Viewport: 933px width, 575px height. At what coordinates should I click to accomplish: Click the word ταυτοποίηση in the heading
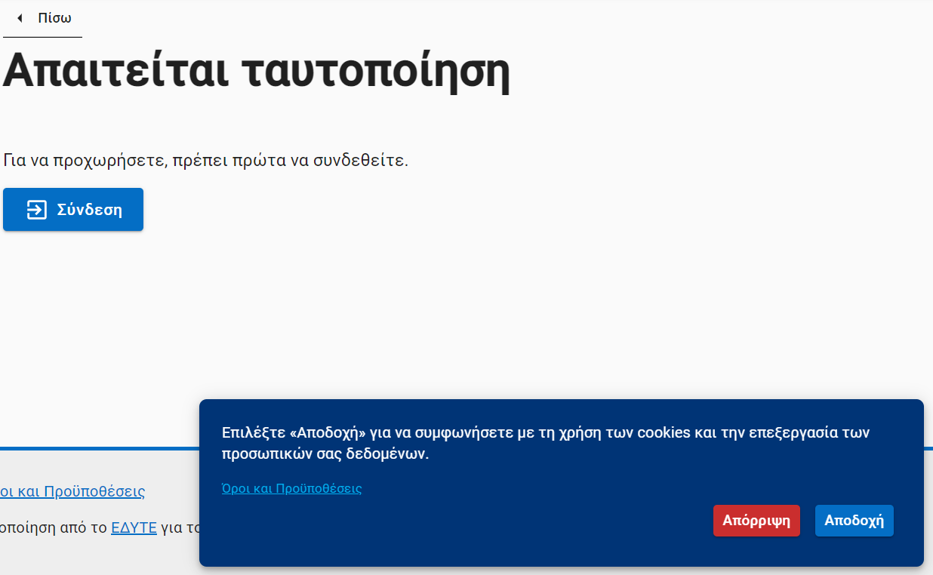click(x=376, y=70)
